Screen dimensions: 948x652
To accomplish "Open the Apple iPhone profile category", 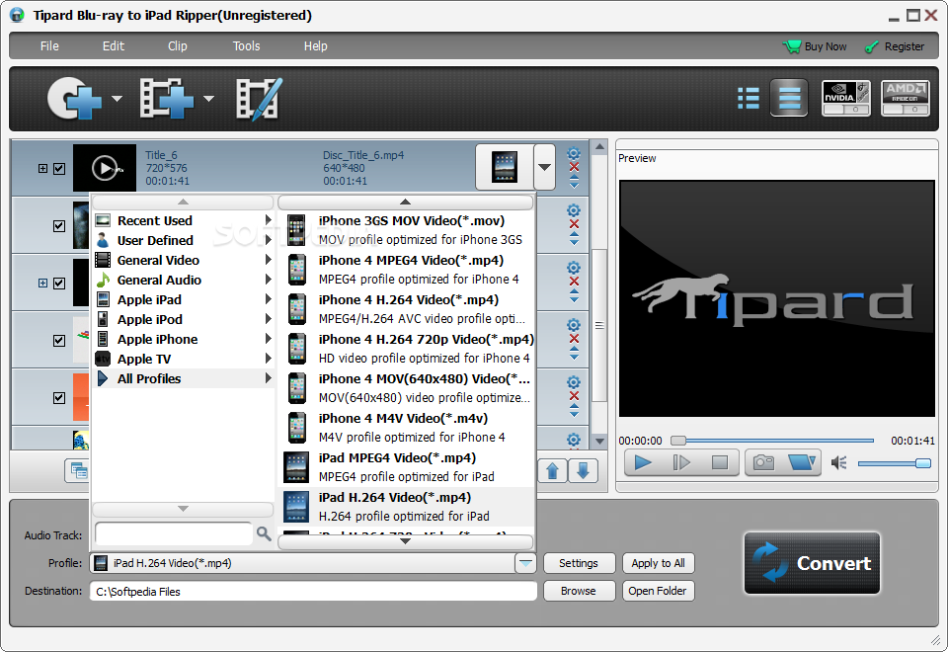I will pyautogui.click(x=184, y=339).
